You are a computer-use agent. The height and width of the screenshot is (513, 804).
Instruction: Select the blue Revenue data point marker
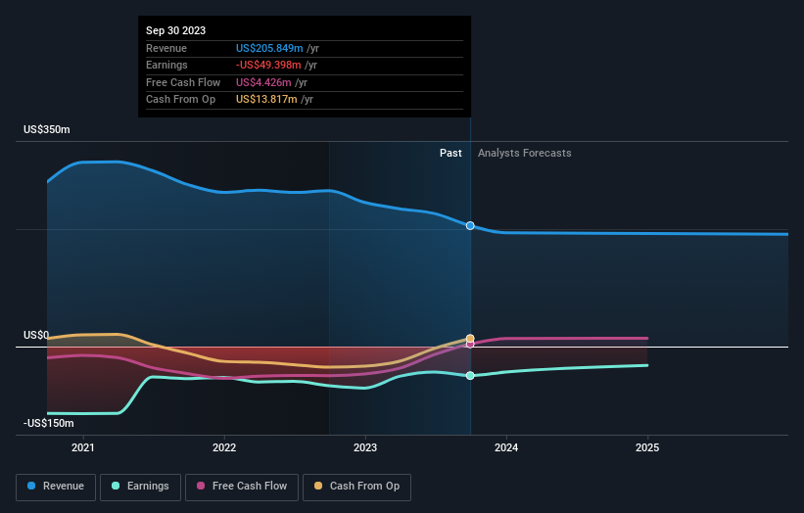point(470,225)
